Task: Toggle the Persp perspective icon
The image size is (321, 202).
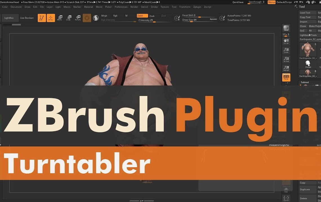Action: (x=286, y=77)
